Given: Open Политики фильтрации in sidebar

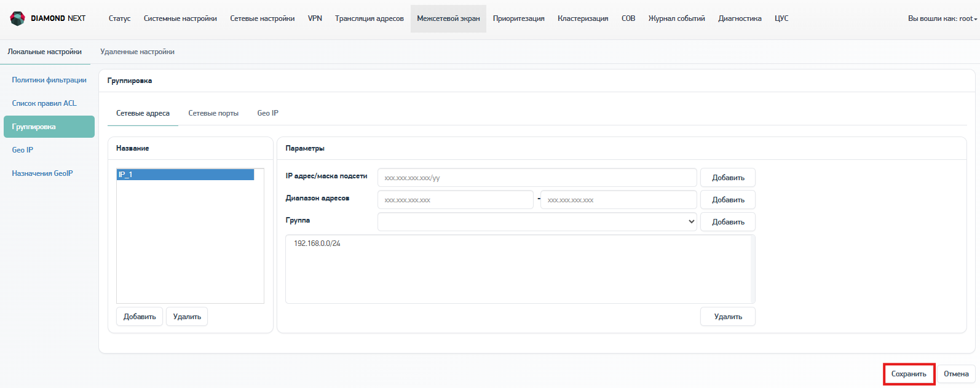Looking at the screenshot, I should tap(49, 80).
